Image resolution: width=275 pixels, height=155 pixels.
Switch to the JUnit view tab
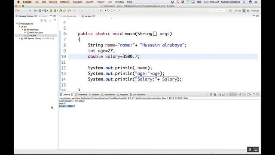[x=43, y=16]
